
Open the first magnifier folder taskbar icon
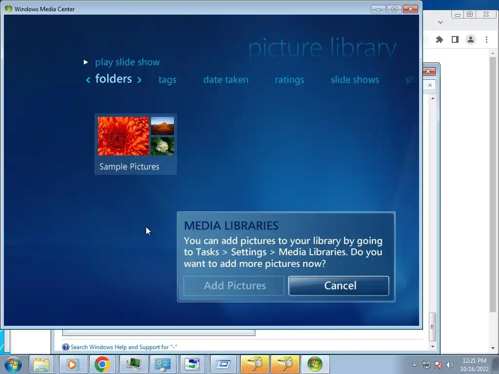(x=254, y=364)
